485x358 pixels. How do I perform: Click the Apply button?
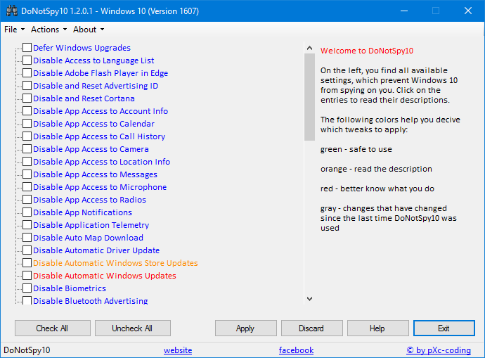pyautogui.click(x=246, y=328)
